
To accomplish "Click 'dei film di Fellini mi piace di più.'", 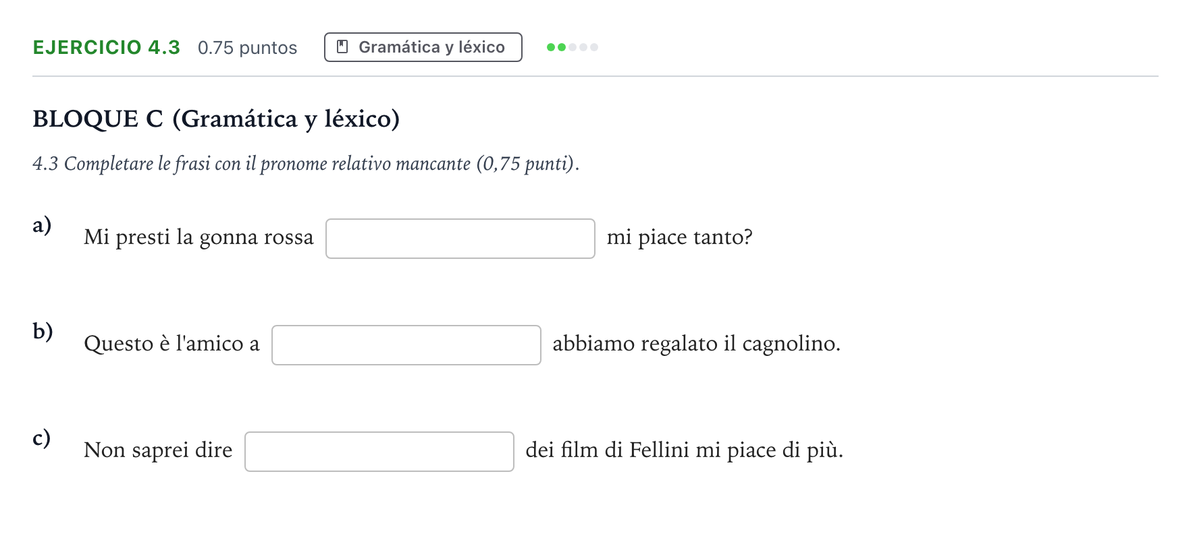I will (x=684, y=450).
